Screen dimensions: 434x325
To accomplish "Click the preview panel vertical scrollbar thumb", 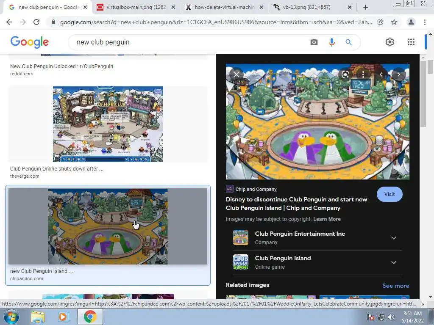I will (423, 94).
